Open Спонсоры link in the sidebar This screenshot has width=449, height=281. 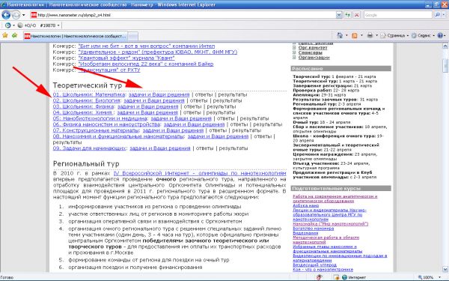[310, 52]
